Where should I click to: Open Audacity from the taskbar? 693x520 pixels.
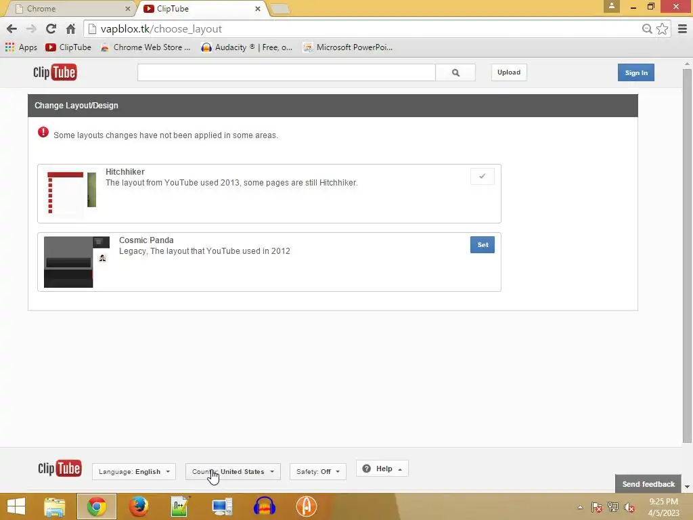265,506
